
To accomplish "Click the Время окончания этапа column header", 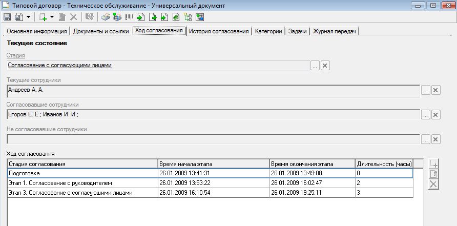I will tap(312, 164).
